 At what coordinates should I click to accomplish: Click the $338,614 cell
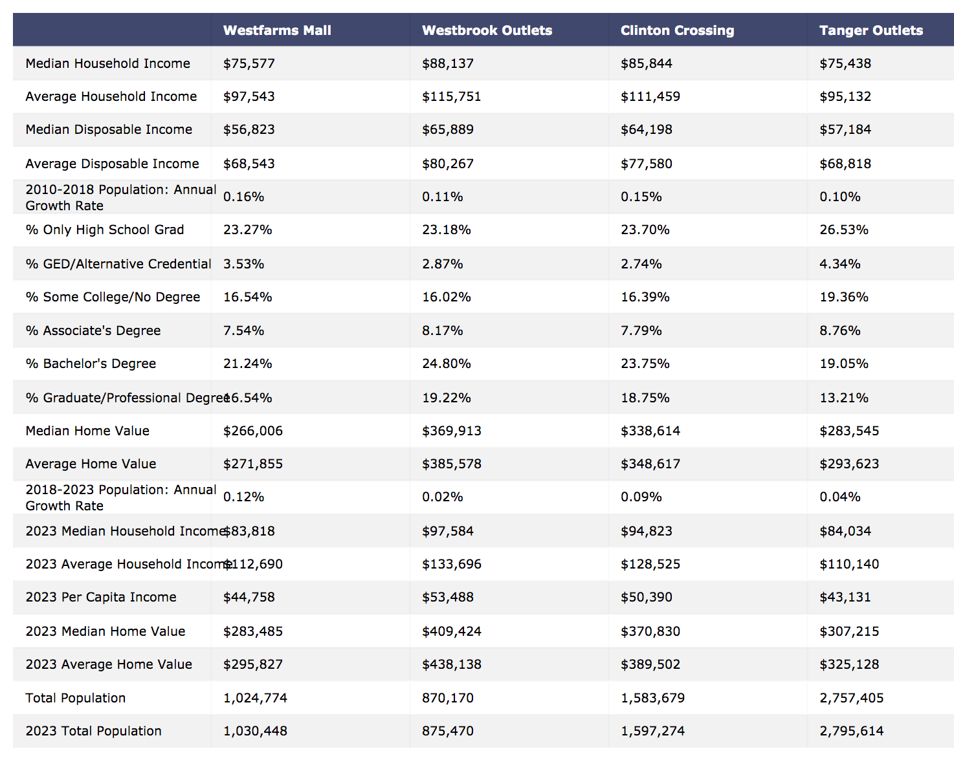(x=650, y=431)
